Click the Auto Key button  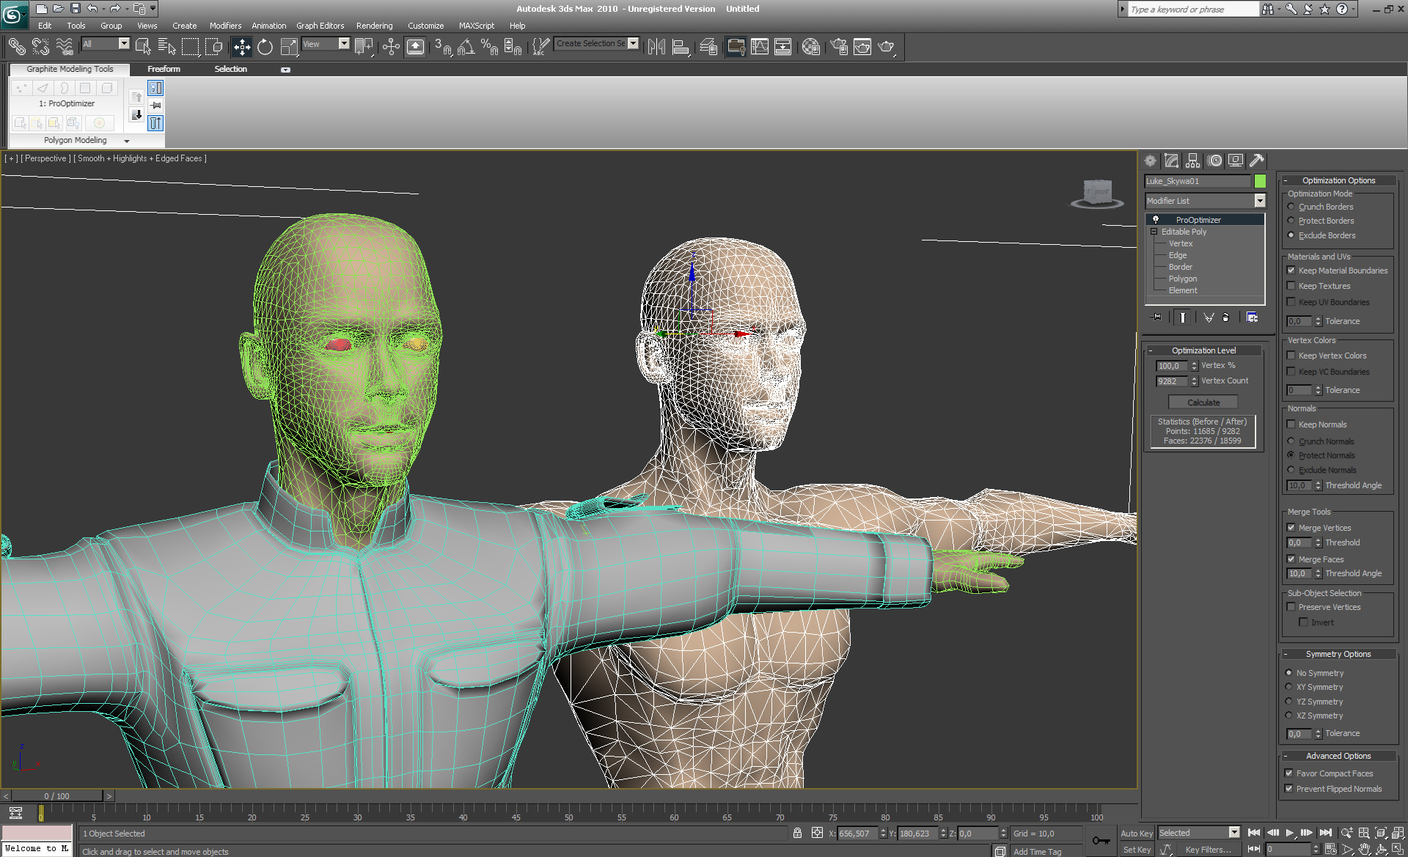point(1136,834)
